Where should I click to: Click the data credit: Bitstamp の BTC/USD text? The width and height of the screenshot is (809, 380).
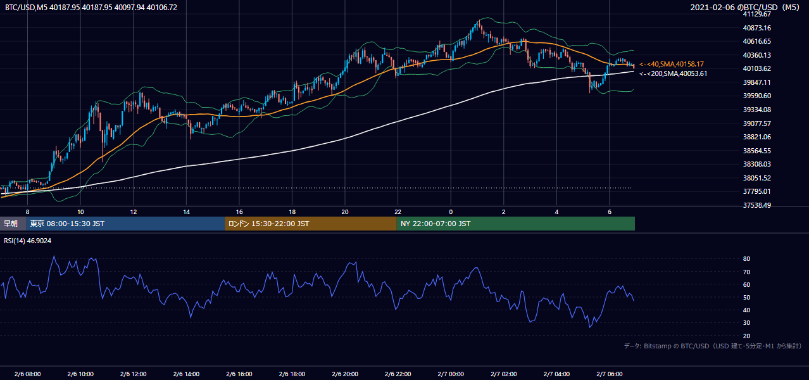click(713, 346)
